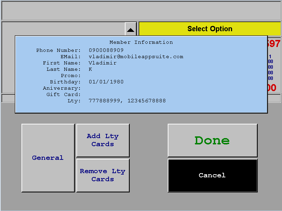The height and width of the screenshot is (211, 282).
Task: Select the phone number 0900088909
Action: point(106,50)
